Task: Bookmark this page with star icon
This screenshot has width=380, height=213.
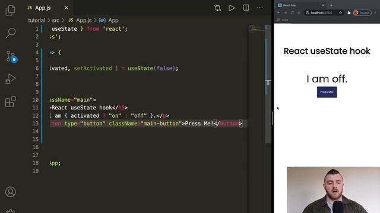Action: pos(340,12)
